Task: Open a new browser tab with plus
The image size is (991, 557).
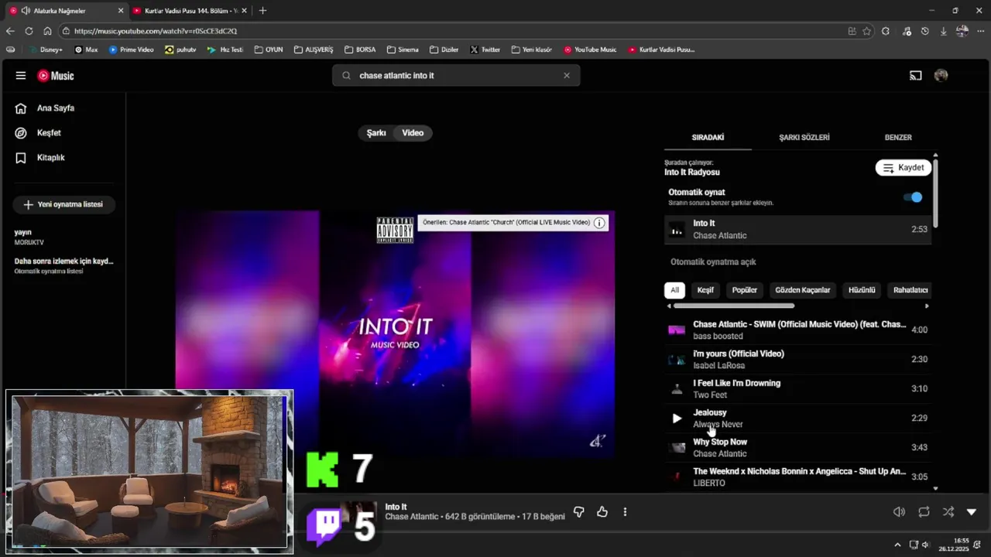Action: (x=262, y=11)
